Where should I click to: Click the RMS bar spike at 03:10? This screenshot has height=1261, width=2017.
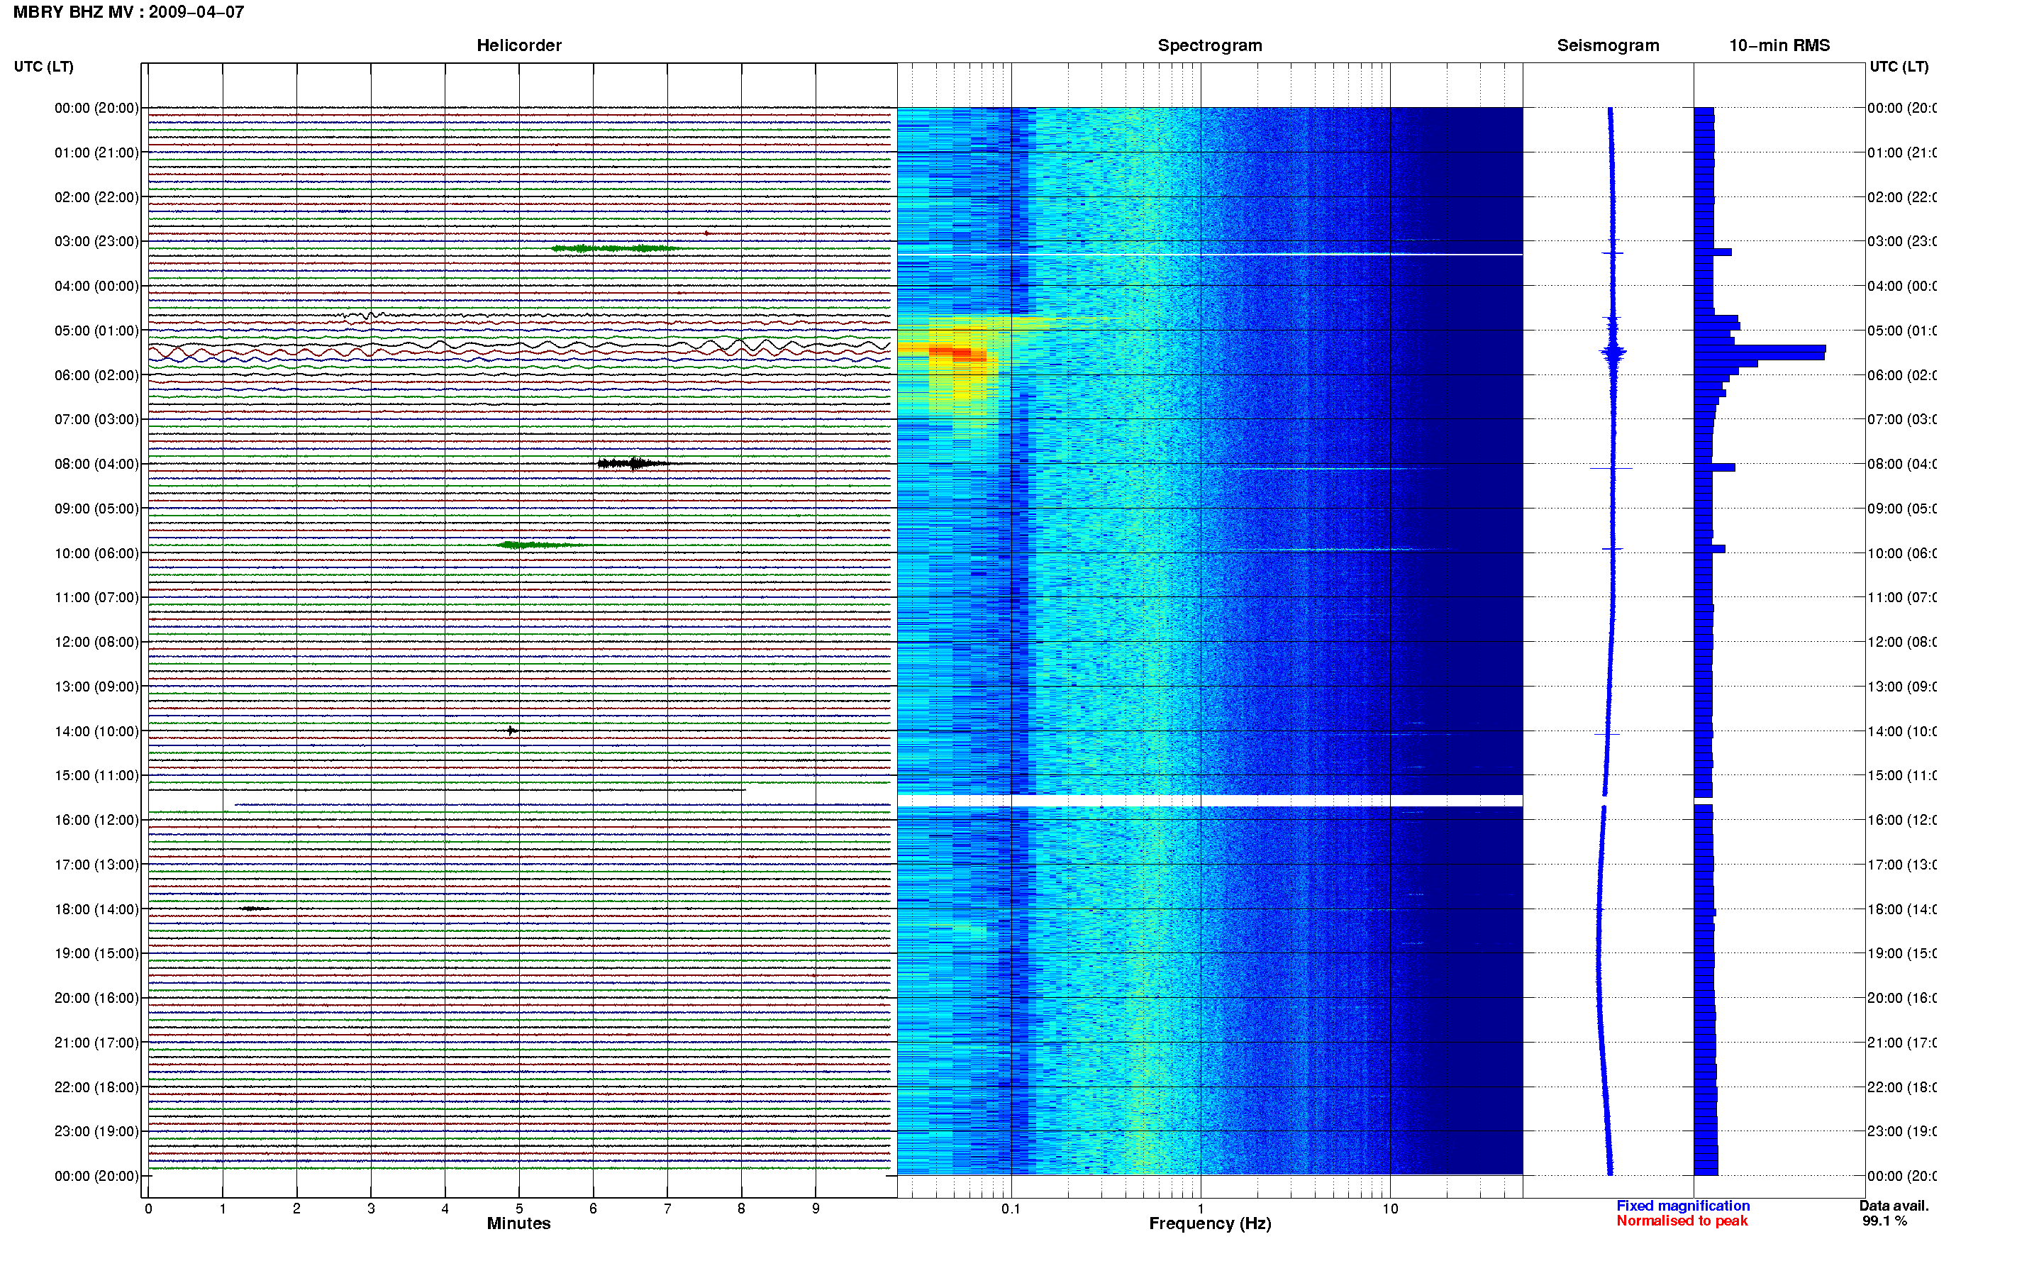pyautogui.click(x=1713, y=252)
